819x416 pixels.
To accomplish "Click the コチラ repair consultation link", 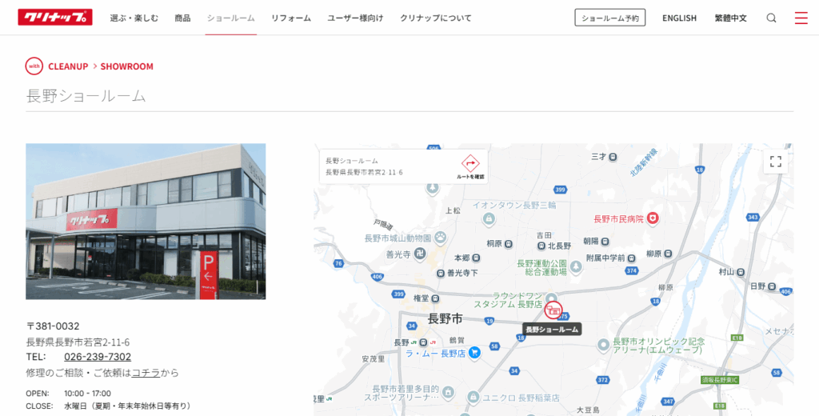I will coord(146,373).
